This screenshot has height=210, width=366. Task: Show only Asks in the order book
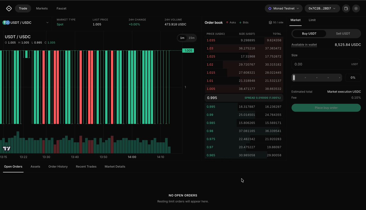[x=231, y=23]
